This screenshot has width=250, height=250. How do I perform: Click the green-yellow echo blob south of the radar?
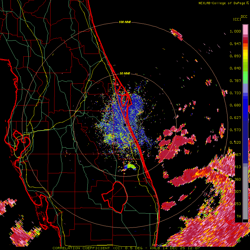(131, 167)
